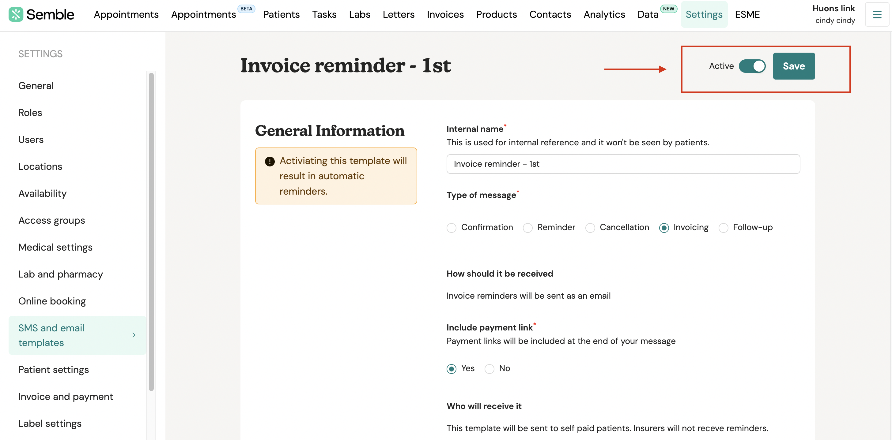Select the Invoicing message type
Image resolution: width=892 pixels, height=440 pixels.
coord(664,228)
